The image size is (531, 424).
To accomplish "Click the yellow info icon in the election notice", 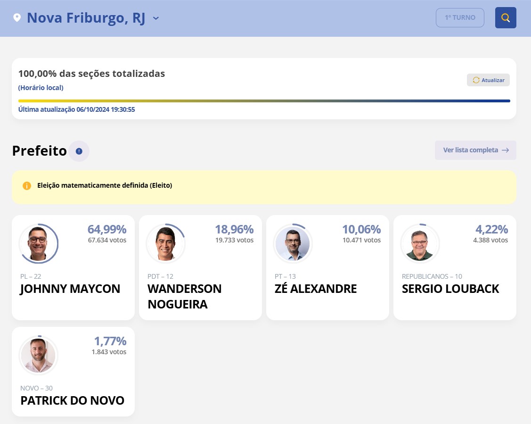I will click(x=27, y=185).
